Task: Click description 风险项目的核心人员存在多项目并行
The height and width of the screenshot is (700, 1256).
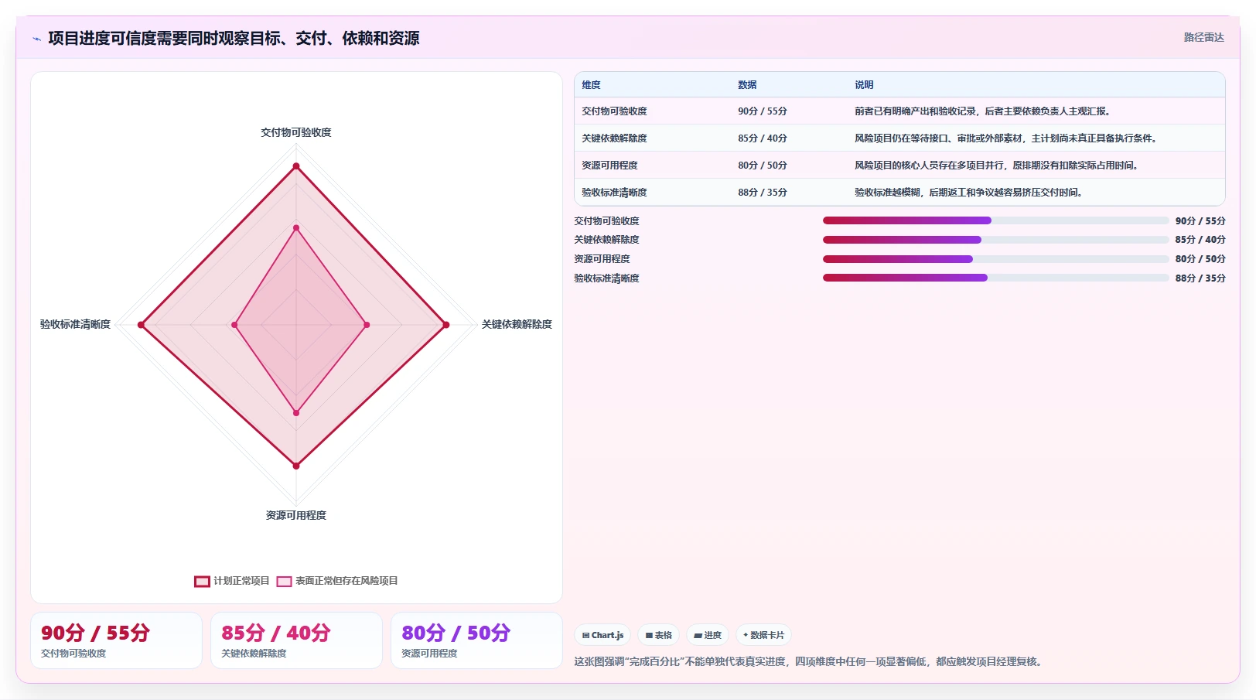Action: tap(998, 166)
